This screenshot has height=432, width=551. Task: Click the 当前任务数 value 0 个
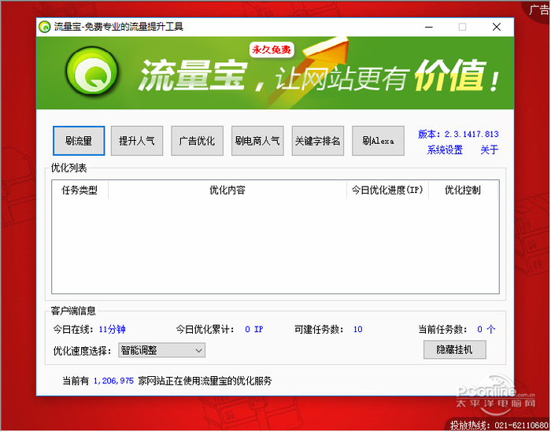[486, 330]
